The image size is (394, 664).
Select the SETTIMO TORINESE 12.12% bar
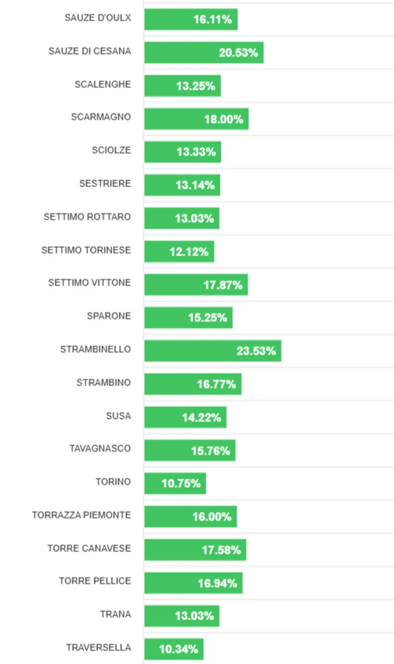[179, 252]
